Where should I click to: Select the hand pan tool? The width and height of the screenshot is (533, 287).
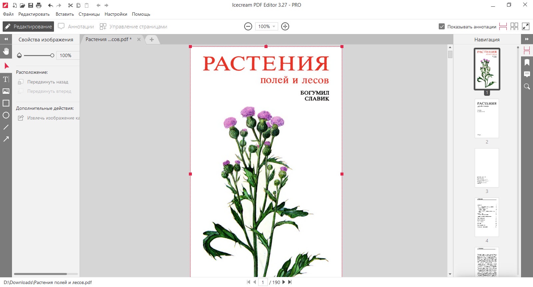point(6,51)
